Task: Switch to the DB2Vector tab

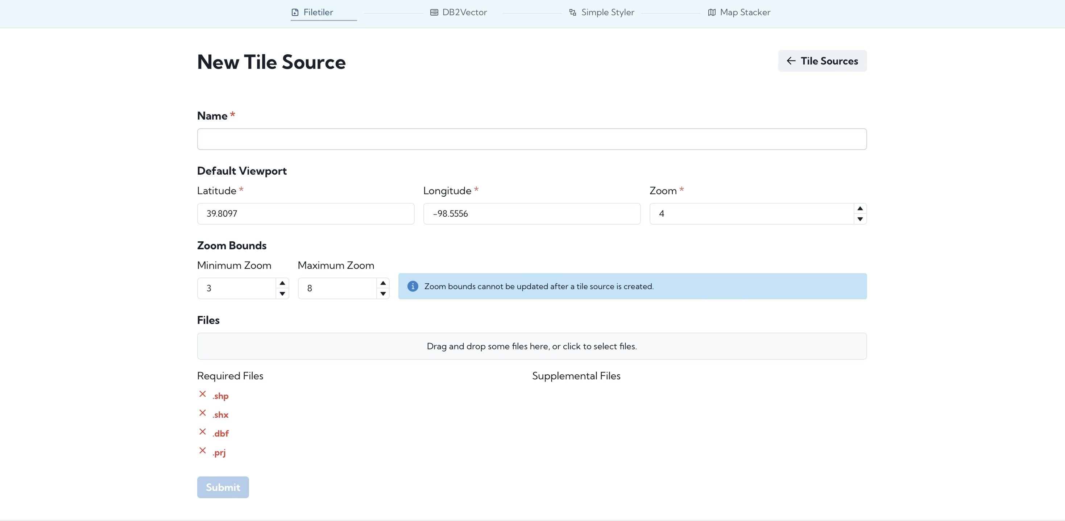Action: pyautogui.click(x=459, y=12)
